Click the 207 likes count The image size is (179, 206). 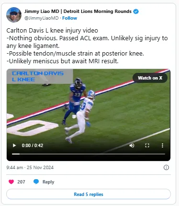[x=21, y=182]
